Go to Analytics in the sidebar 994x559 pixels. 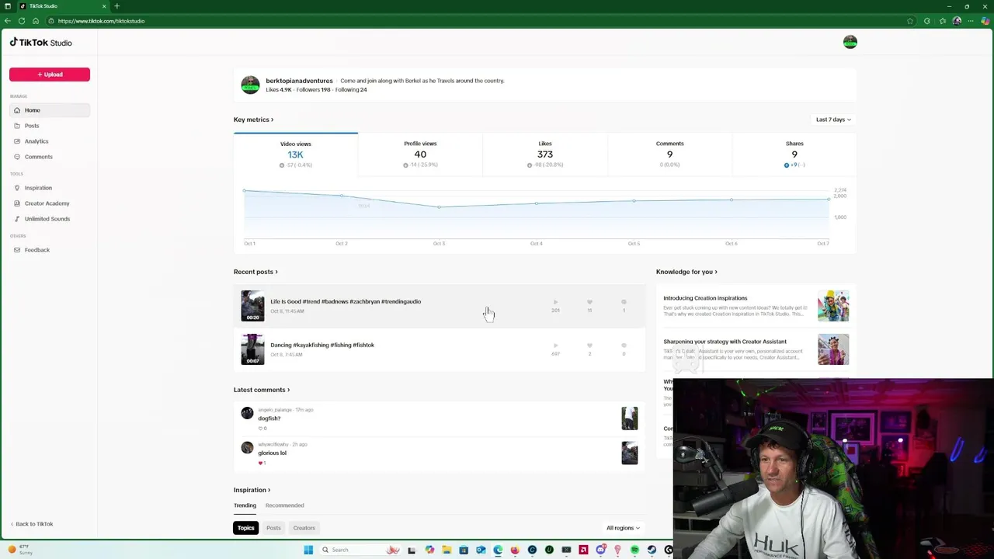pos(50,141)
